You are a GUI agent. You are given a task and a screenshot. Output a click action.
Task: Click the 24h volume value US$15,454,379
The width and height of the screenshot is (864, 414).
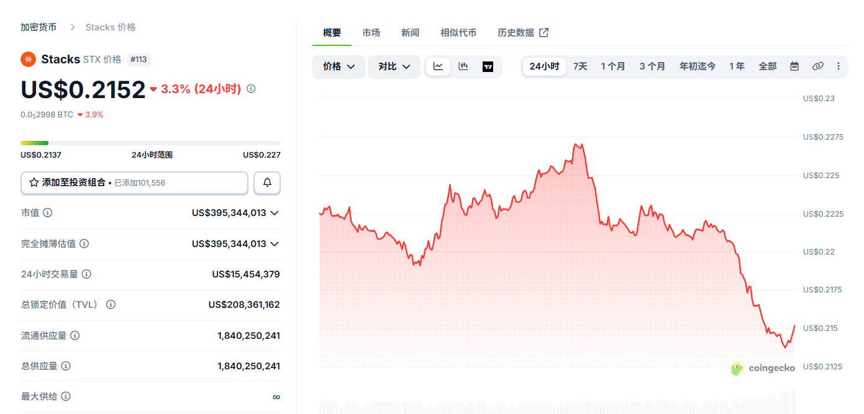point(246,274)
